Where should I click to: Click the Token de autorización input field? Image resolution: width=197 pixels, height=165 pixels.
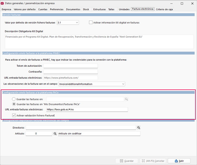coord(71,66)
